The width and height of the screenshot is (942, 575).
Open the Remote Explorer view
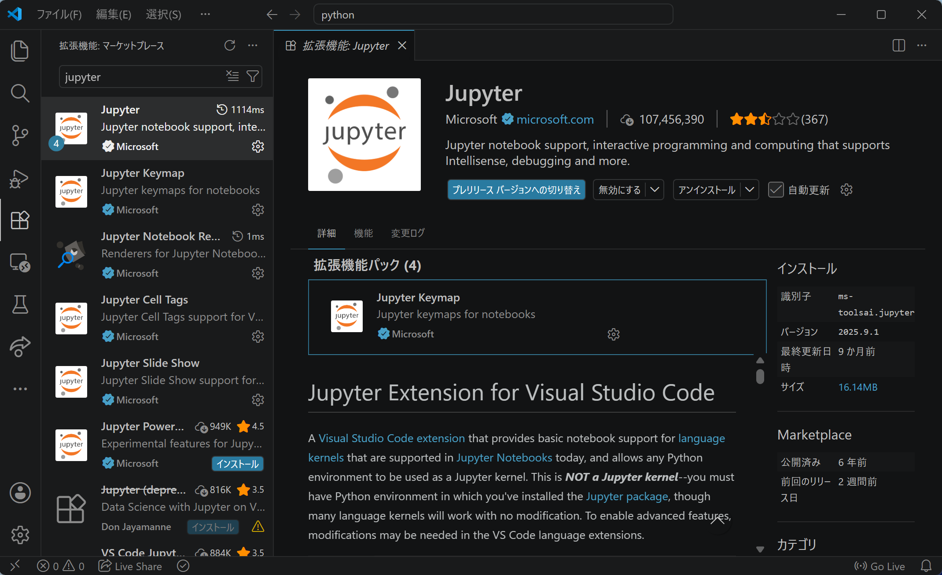[20, 263]
